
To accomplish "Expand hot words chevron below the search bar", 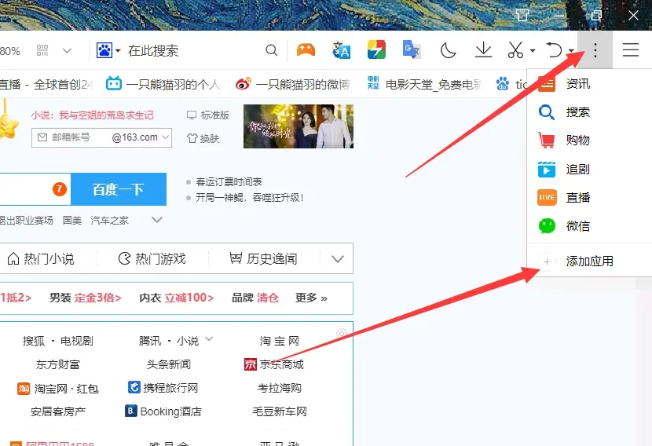I will [157, 220].
